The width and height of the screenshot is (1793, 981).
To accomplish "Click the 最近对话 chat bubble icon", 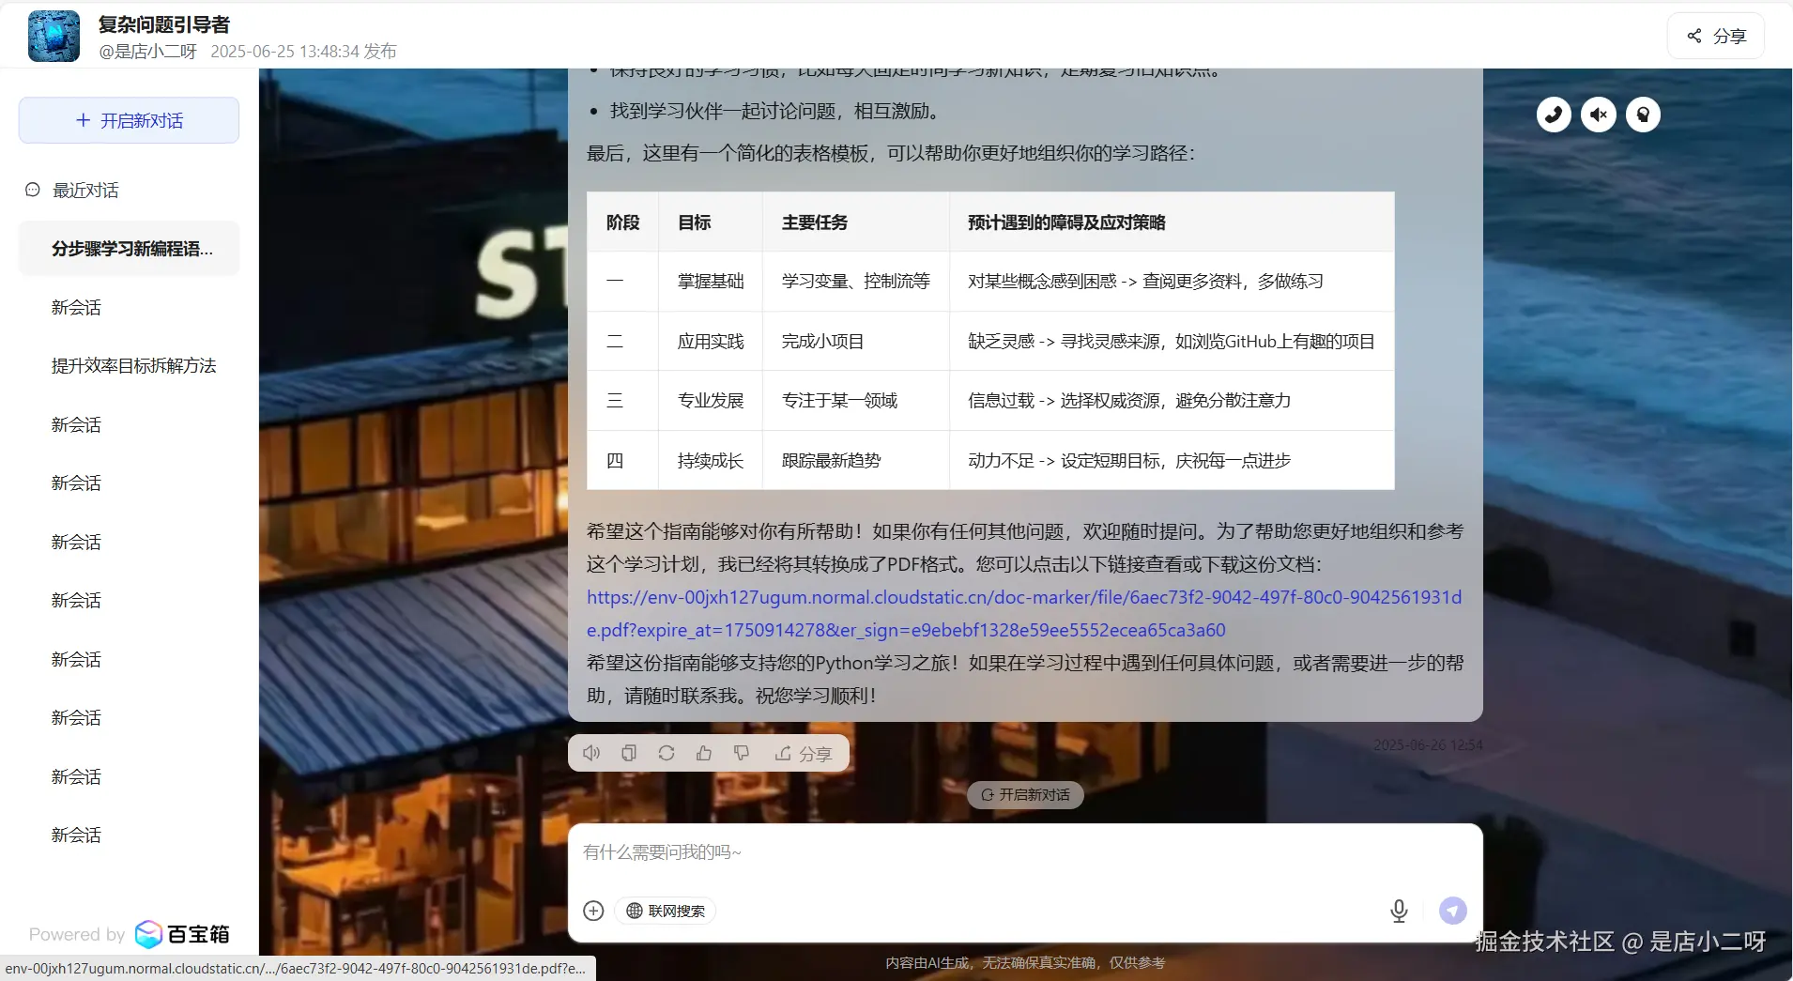I will [x=33, y=190].
